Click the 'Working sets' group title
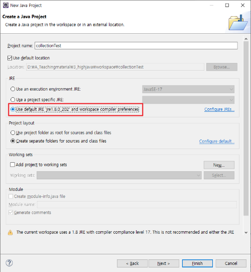 [21, 155]
